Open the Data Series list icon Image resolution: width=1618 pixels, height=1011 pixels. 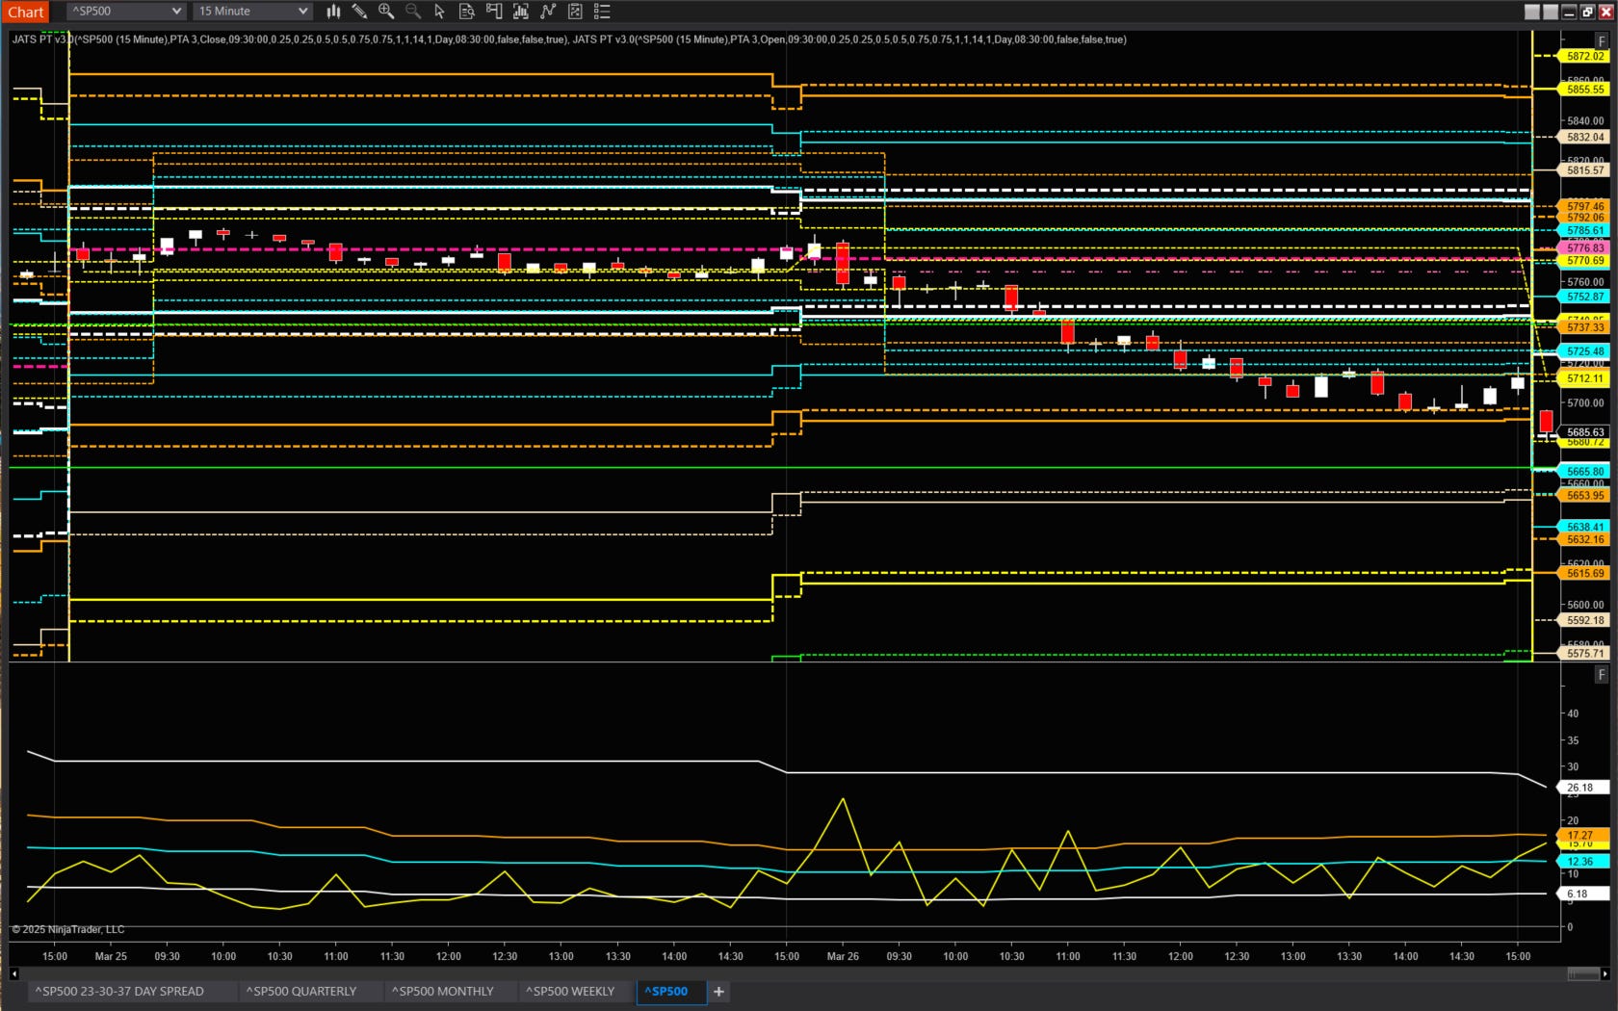[602, 11]
